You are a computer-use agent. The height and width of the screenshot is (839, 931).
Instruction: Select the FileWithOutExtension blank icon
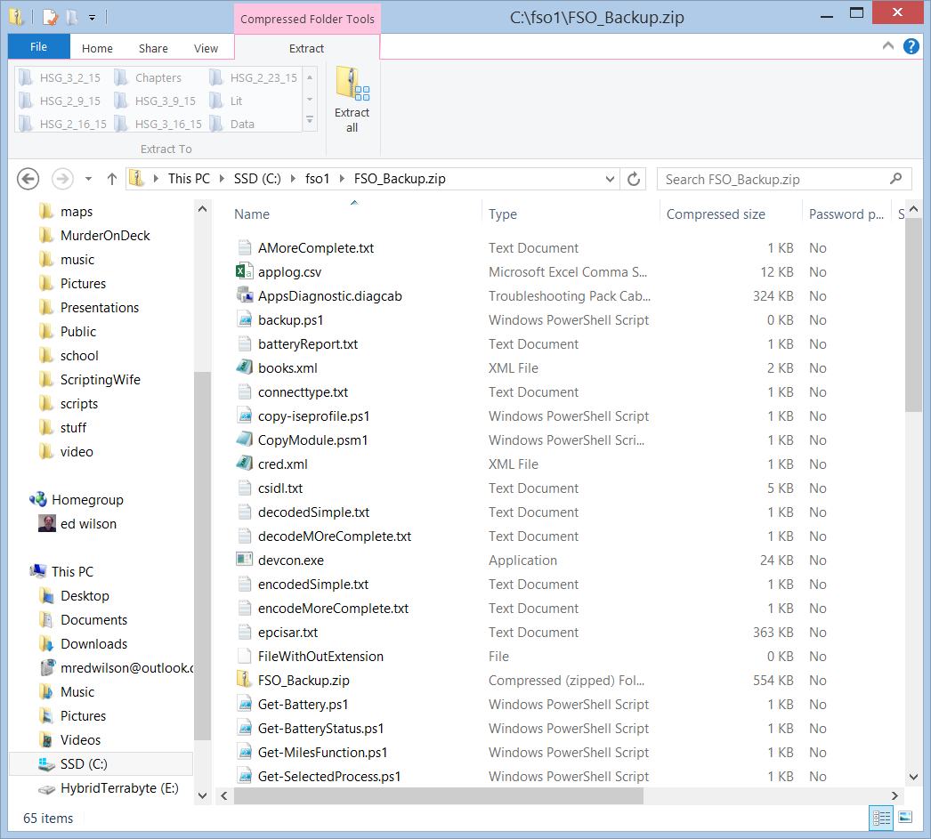point(244,657)
